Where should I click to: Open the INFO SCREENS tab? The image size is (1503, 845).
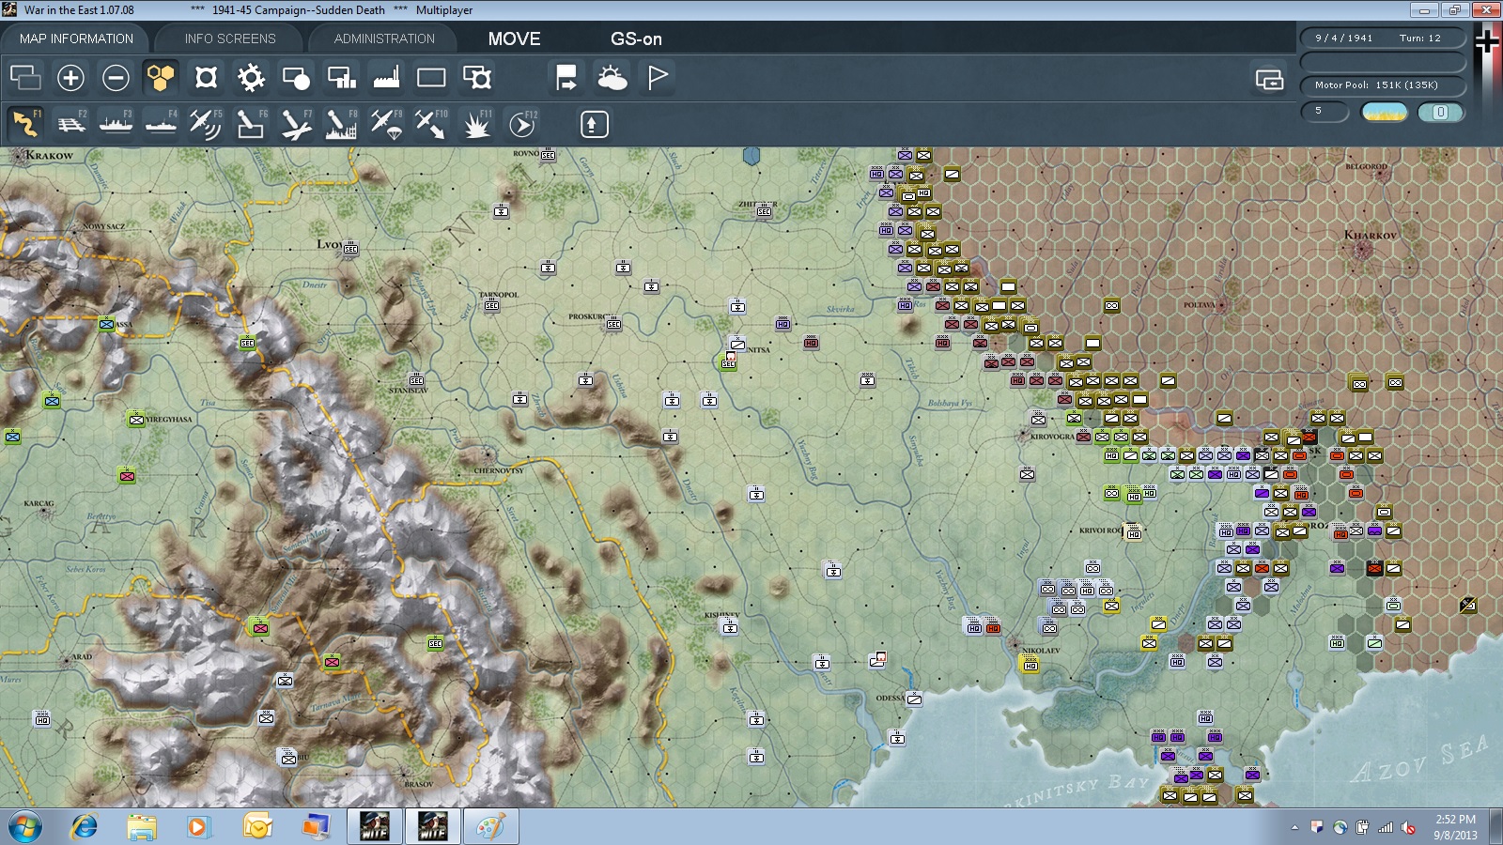[230, 38]
